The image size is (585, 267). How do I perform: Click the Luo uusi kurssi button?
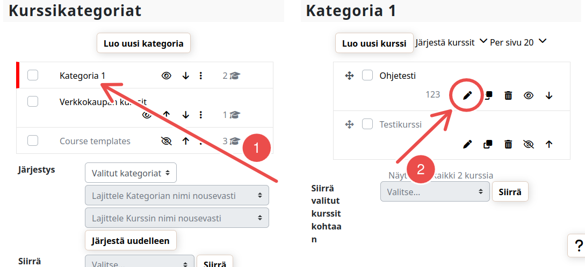[374, 43]
